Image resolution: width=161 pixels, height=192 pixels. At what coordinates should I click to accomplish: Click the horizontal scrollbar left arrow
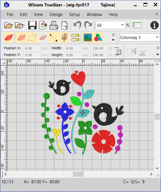tap(5, 174)
